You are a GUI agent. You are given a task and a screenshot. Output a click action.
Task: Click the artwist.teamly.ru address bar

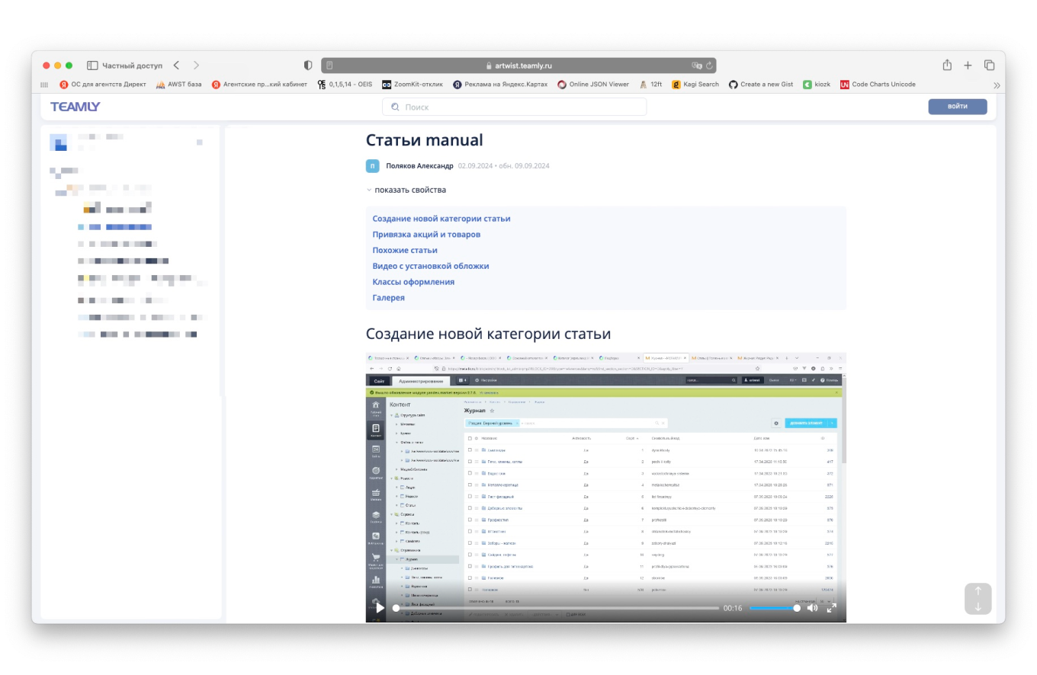(518, 66)
